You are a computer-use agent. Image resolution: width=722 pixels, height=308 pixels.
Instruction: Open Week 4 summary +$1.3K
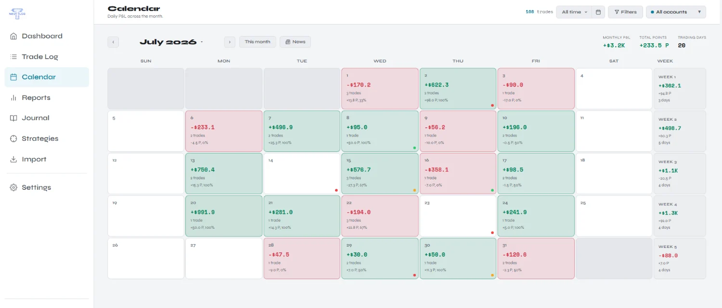680,216
